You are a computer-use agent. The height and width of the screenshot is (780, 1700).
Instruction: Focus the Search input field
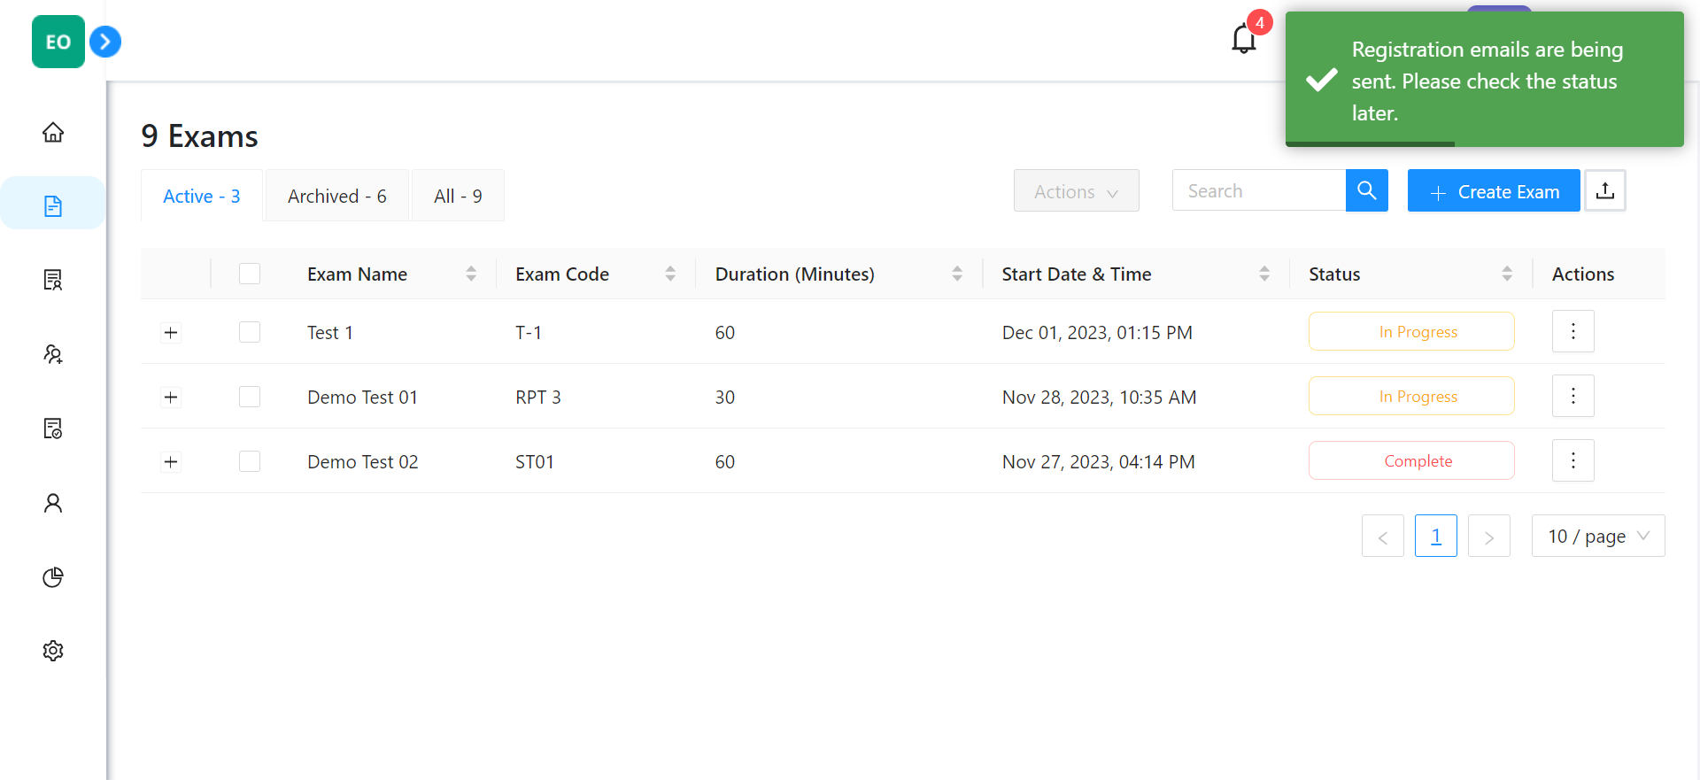[x=1259, y=190]
